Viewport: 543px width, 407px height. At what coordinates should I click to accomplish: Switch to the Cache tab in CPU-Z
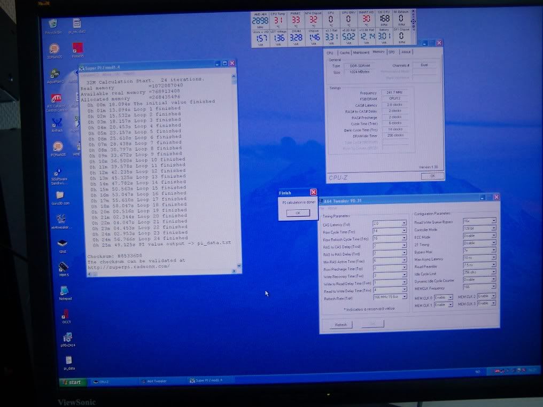[345, 52]
